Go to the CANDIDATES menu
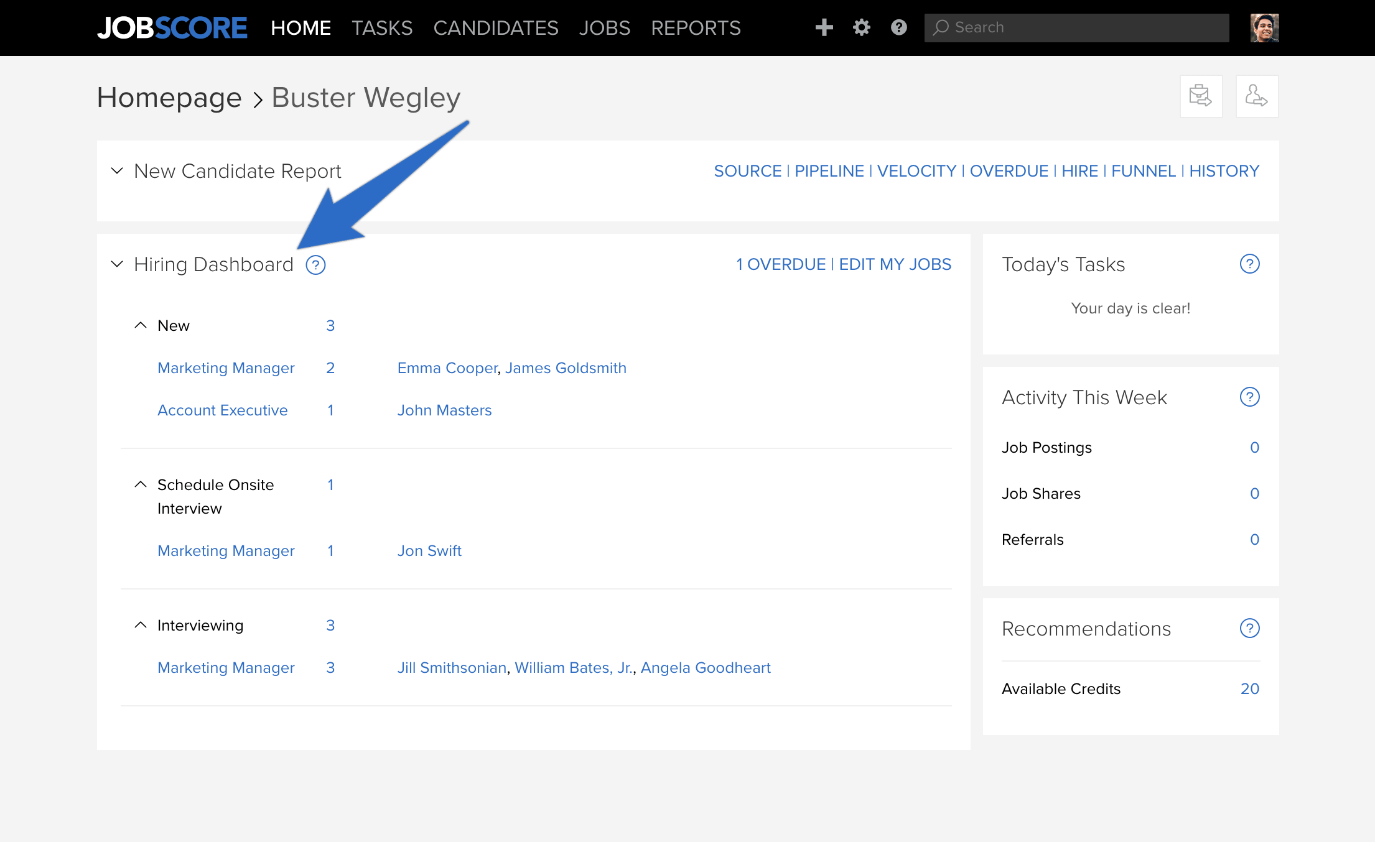 pyautogui.click(x=496, y=28)
